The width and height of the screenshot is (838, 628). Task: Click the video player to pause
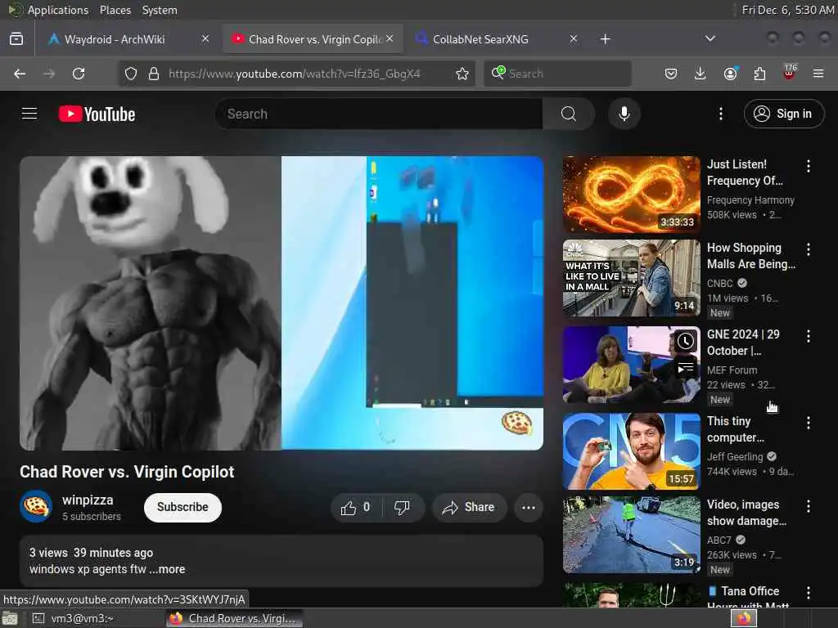tap(282, 303)
